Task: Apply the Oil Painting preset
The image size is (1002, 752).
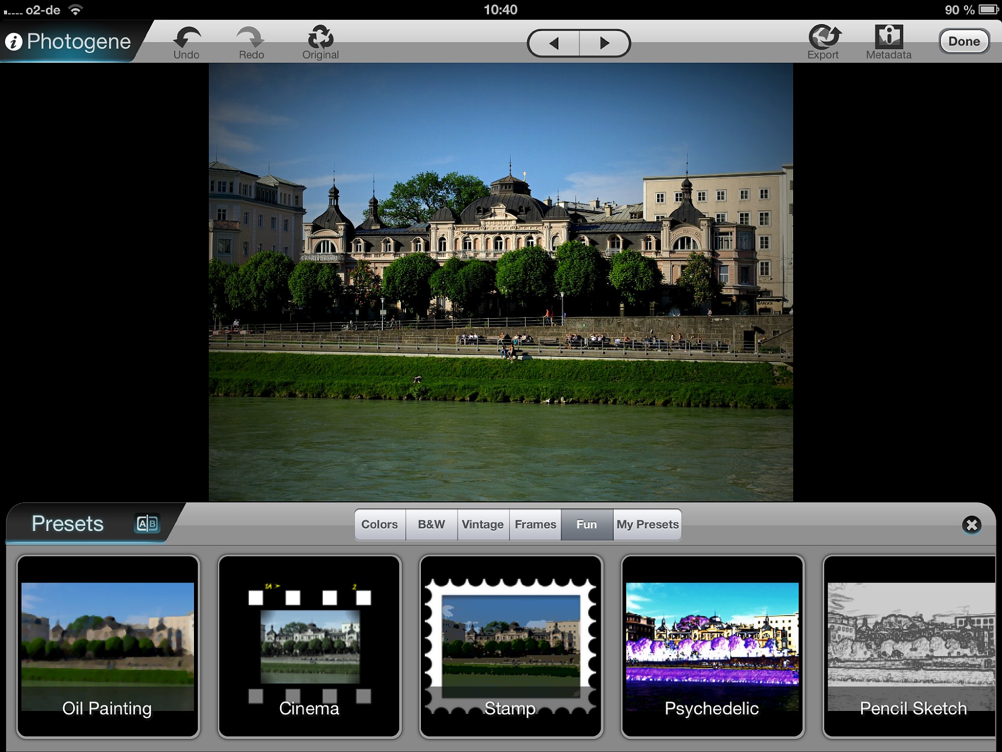Action: pos(108,646)
